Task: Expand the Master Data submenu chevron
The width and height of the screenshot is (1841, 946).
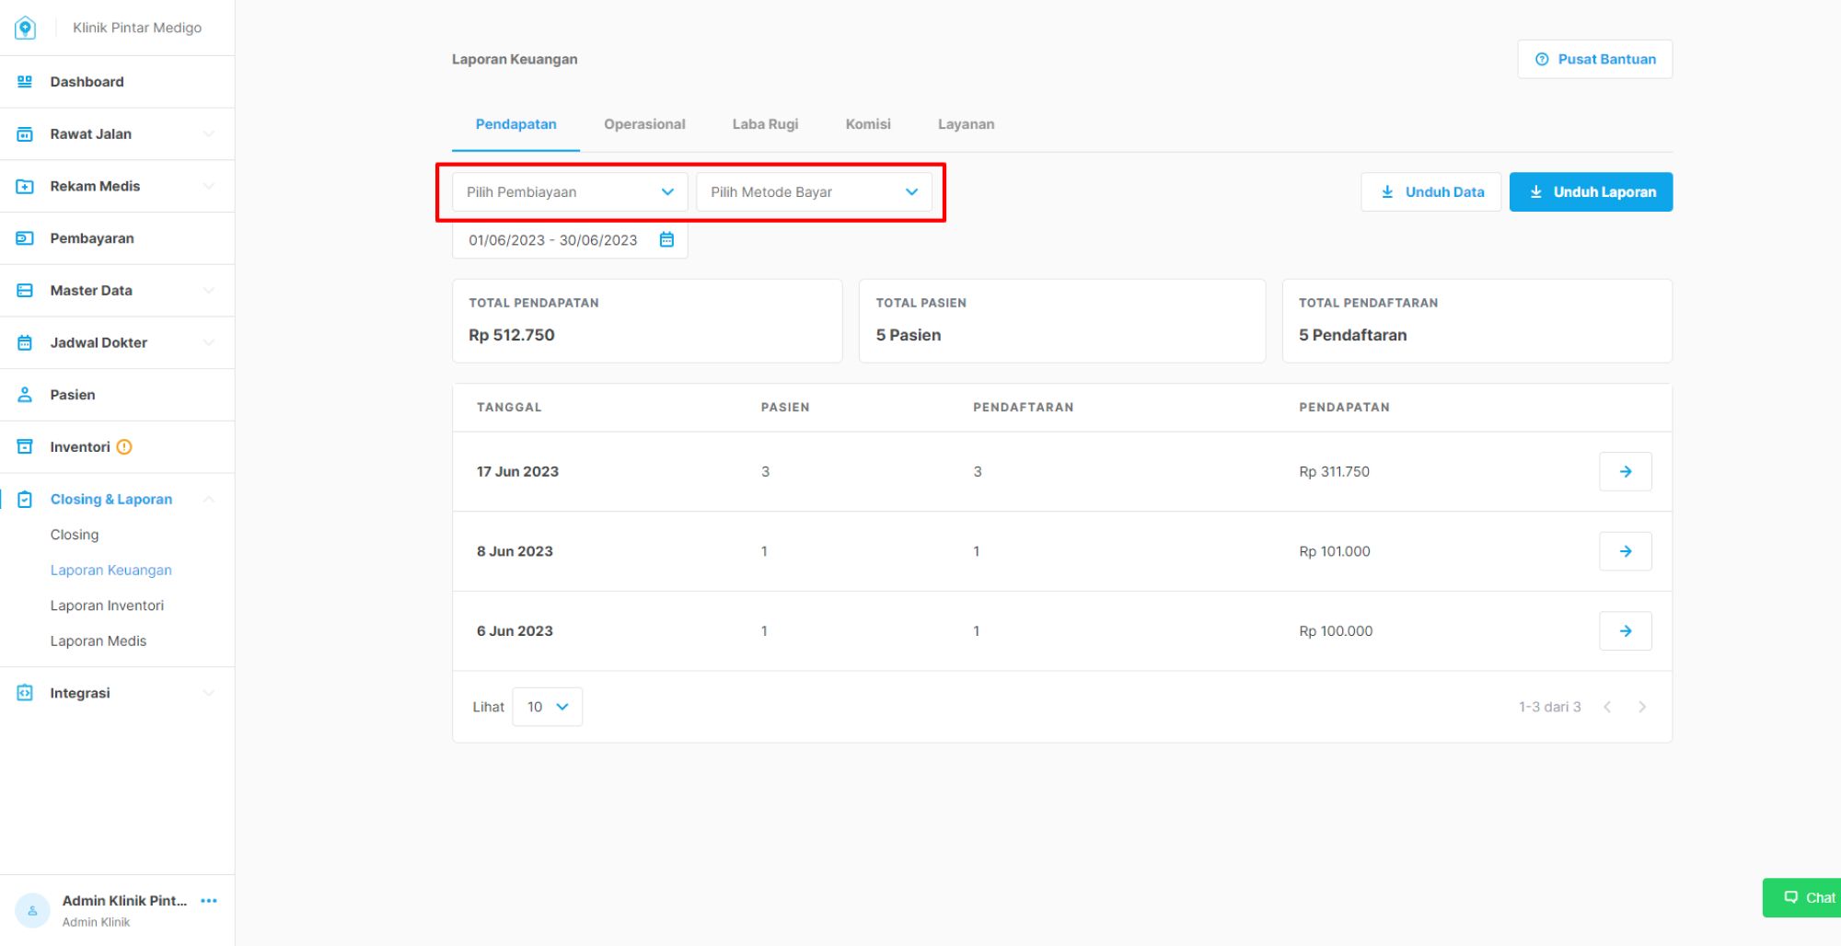Action: 209,291
